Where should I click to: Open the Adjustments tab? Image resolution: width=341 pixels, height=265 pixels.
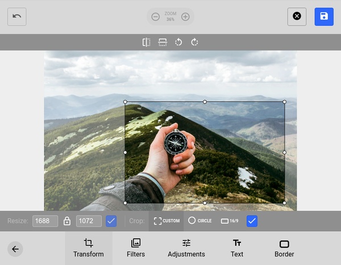186,248
